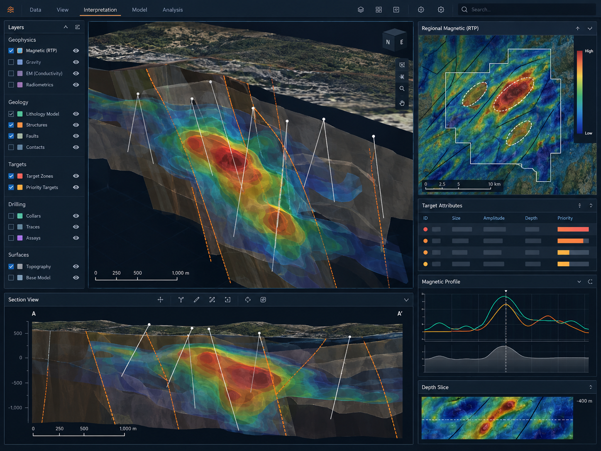Click the Size column header
Image resolution: width=601 pixels, height=451 pixels.
(x=456, y=218)
